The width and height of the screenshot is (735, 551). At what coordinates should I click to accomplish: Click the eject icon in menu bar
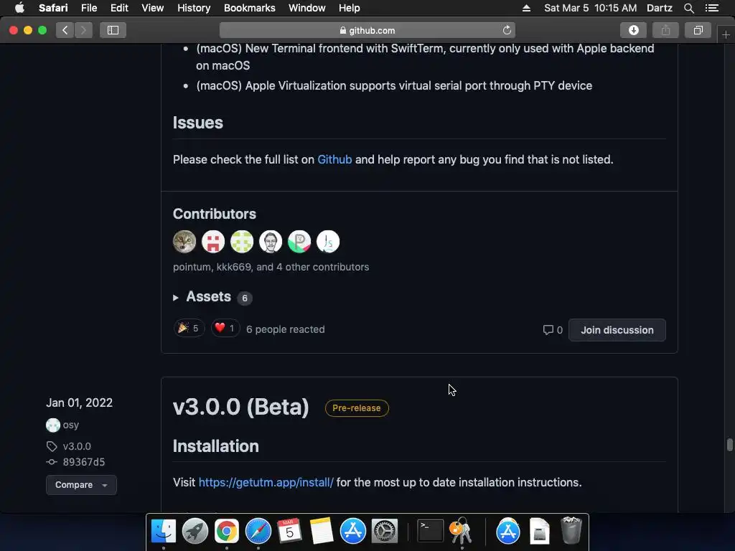coord(526,8)
